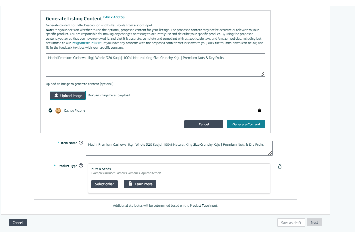Viewport: 355px width, 232px height.
Task: Click Select other product type button
Action: click(104, 184)
